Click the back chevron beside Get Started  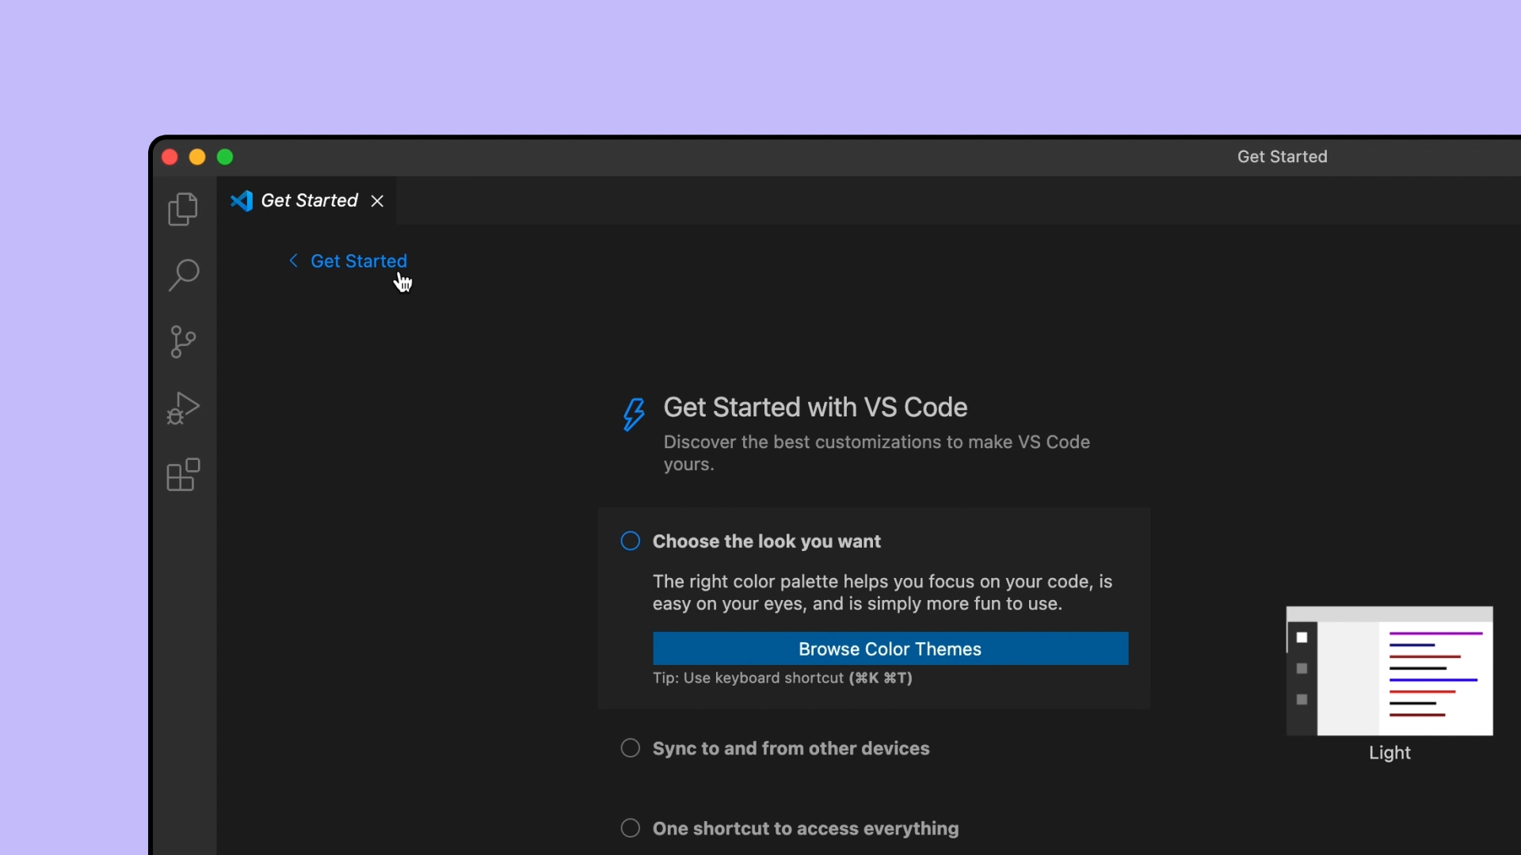(293, 260)
